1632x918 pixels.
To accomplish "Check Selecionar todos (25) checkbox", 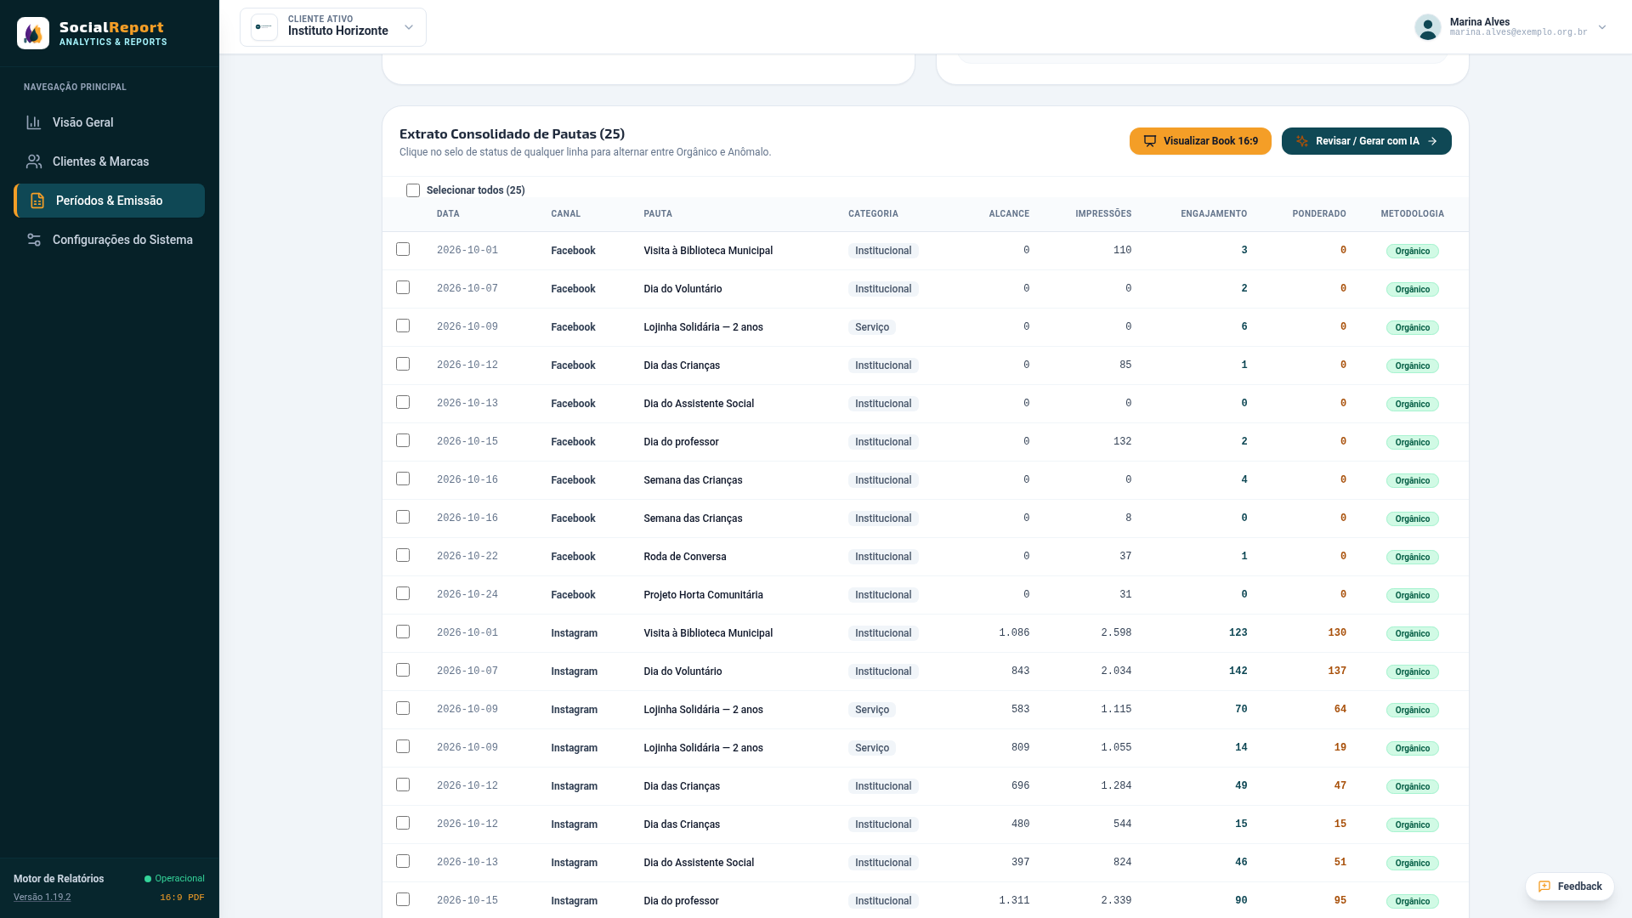I will click(x=413, y=190).
